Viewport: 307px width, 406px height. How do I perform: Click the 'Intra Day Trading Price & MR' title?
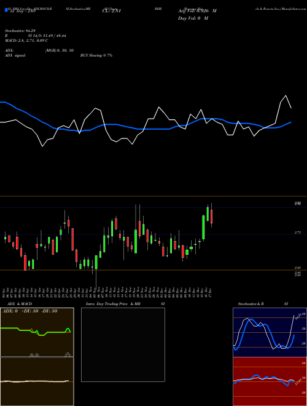click(113, 304)
